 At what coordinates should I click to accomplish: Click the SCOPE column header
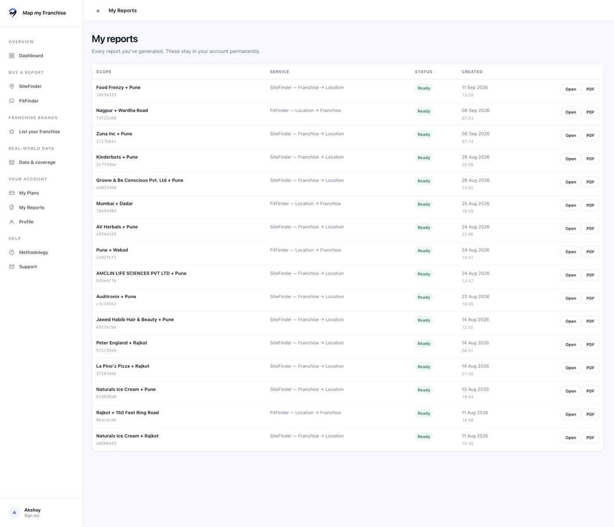[104, 72]
